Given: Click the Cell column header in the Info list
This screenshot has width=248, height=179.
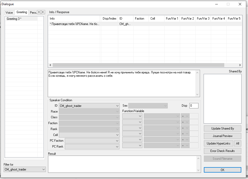Looking at the screenshot, I should (157, 19).
